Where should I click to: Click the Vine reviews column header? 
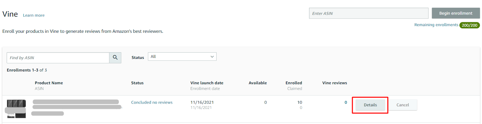coord(334,83)
